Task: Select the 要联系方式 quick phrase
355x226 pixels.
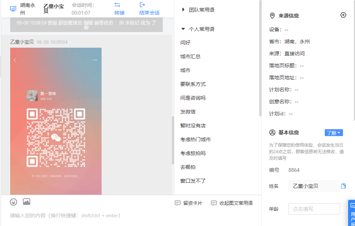Action: coord(193,84)
